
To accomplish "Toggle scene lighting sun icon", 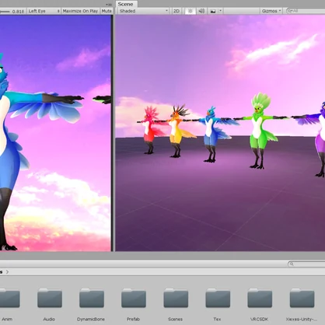I will 190,11.
